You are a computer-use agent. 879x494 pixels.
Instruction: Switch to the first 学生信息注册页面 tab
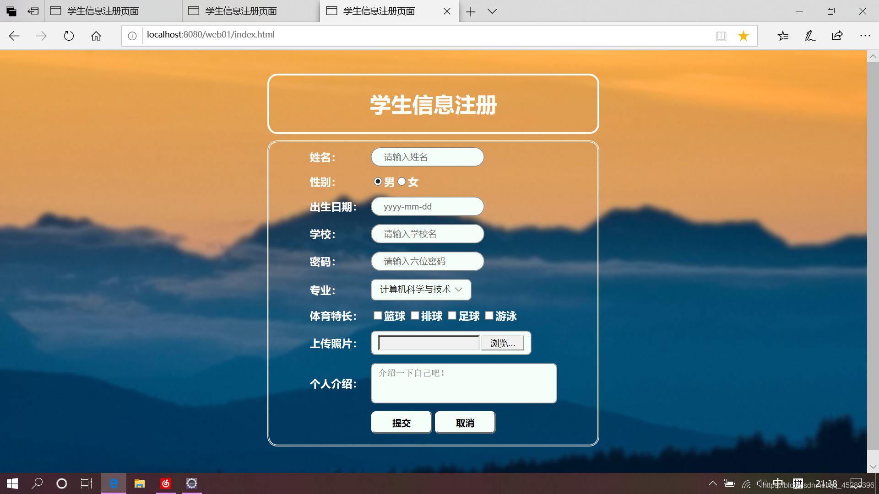(x=103, y=11)
